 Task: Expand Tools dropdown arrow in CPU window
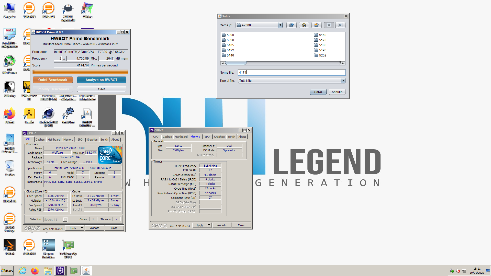pyautogui.click(x=82, y=228)
